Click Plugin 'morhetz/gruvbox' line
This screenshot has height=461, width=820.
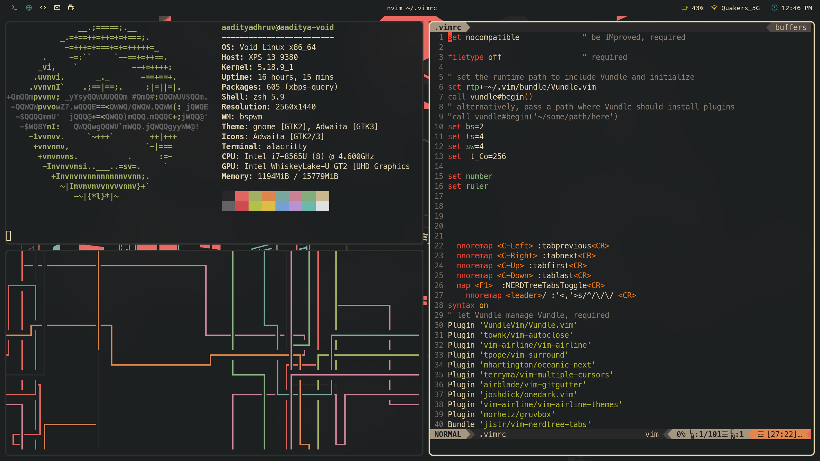coord(501,415)
